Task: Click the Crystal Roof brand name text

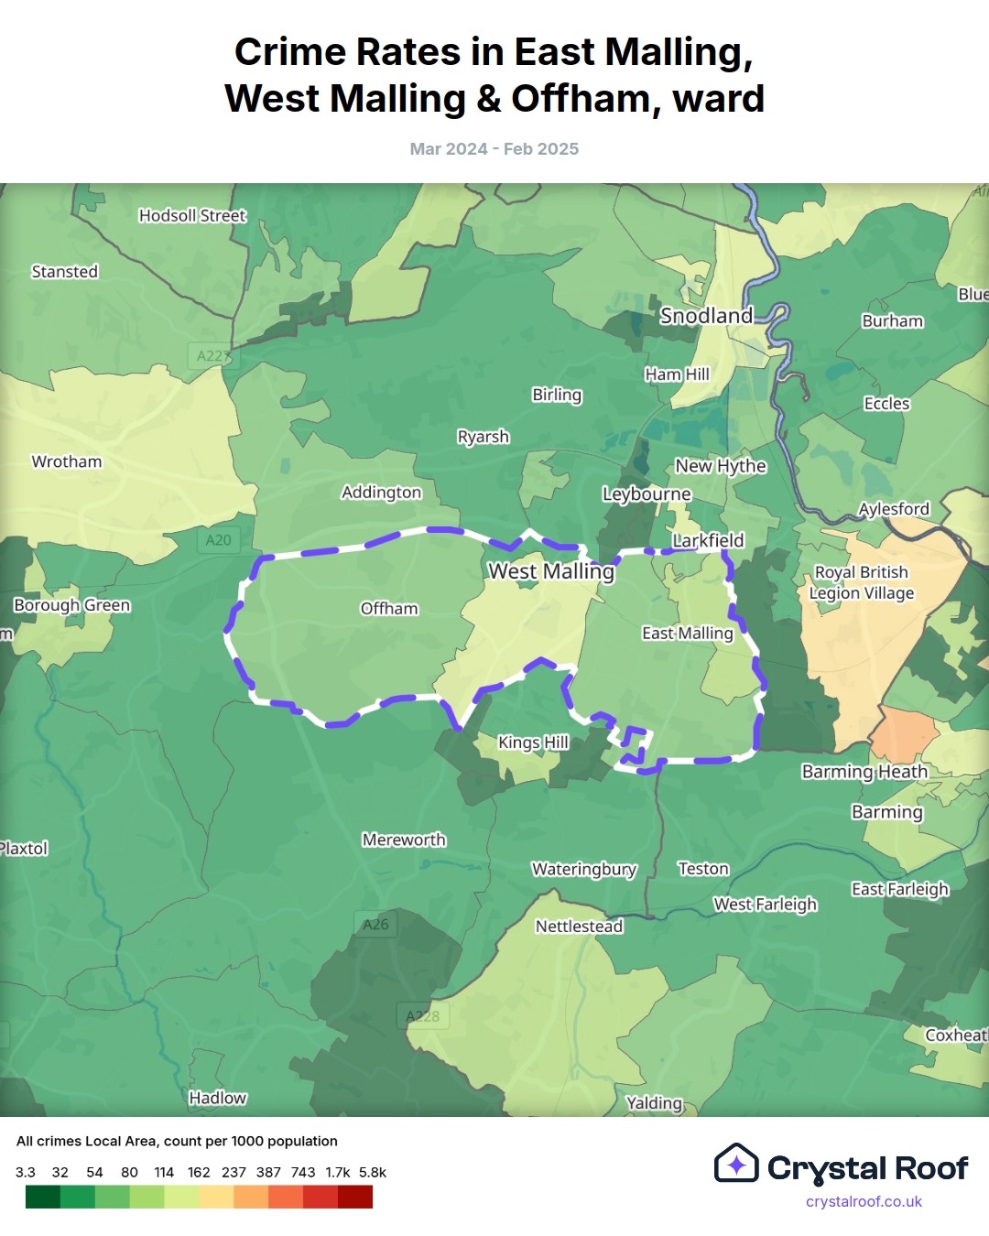Action: [x=866, y=1168]
